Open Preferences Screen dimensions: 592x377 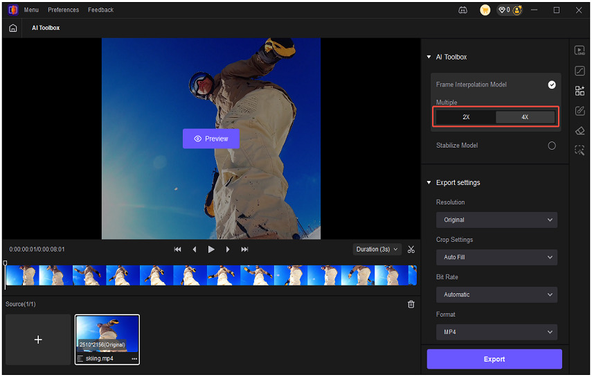pyautogui.click(x=64, y=10)
